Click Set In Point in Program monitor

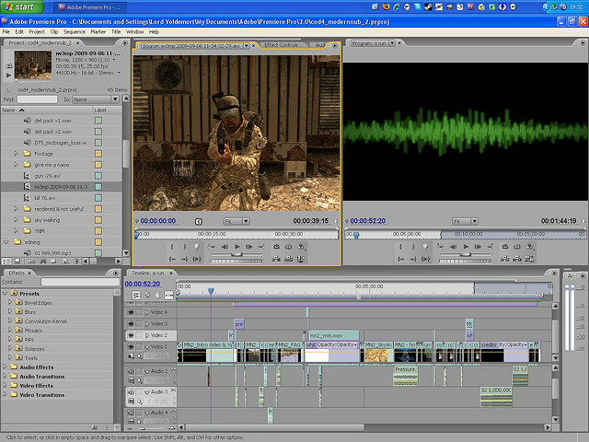point(401,247)
